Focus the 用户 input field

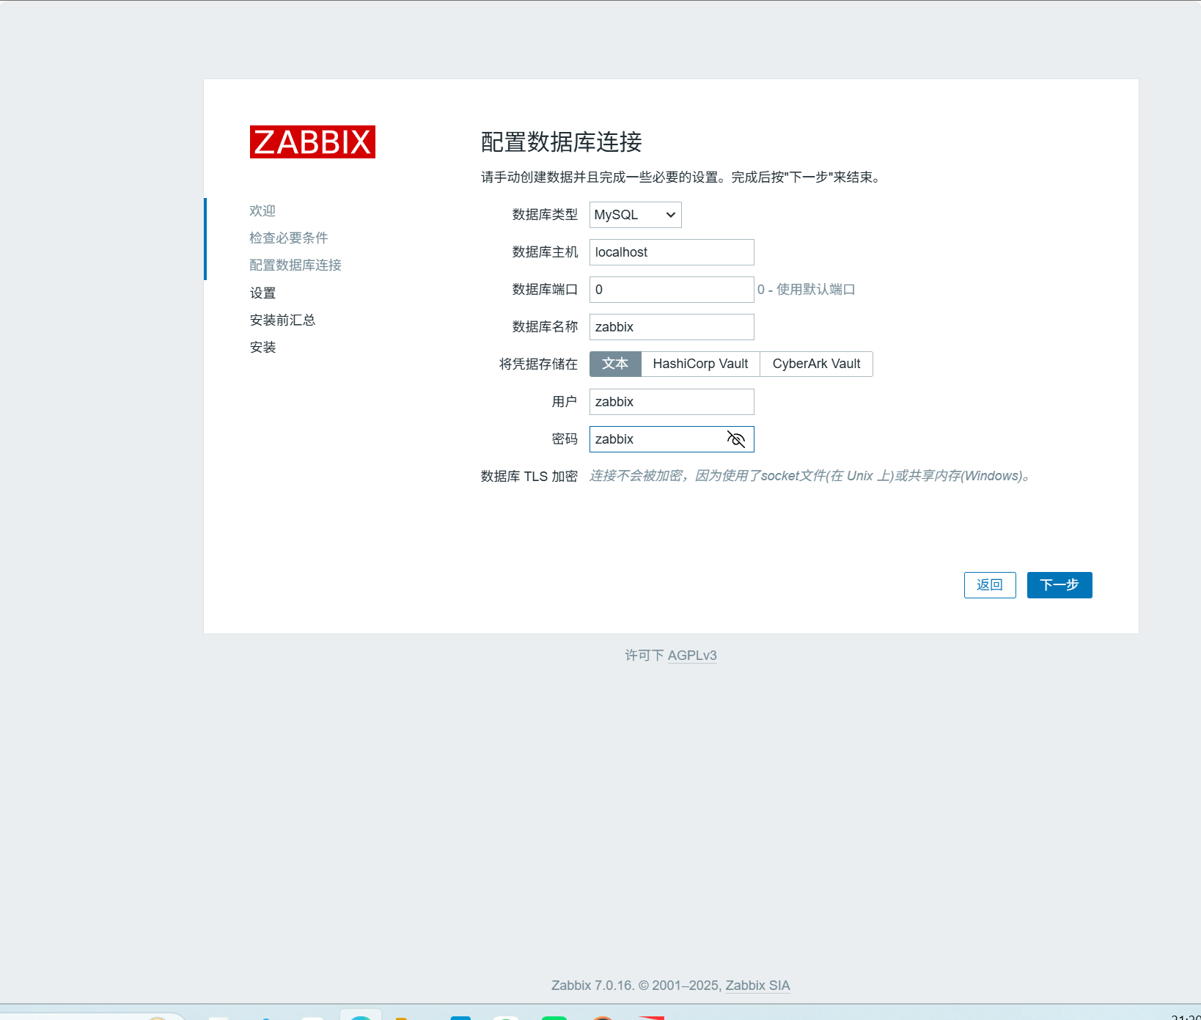click(672, 402)
